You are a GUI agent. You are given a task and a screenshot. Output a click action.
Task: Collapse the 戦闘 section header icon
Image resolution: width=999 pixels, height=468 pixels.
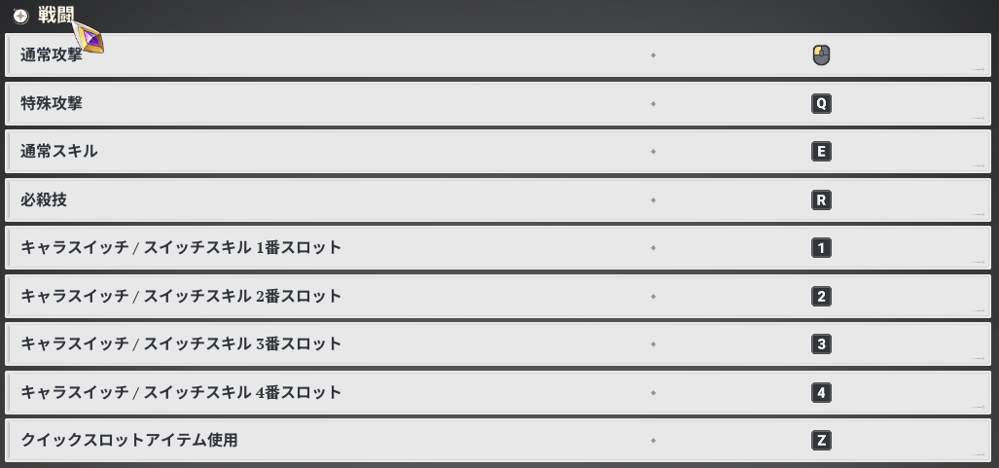pos(19,17)
